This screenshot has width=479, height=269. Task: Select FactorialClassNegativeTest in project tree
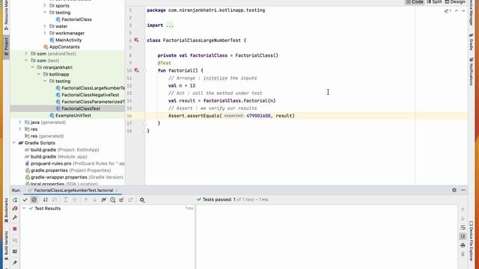[90, 95]
